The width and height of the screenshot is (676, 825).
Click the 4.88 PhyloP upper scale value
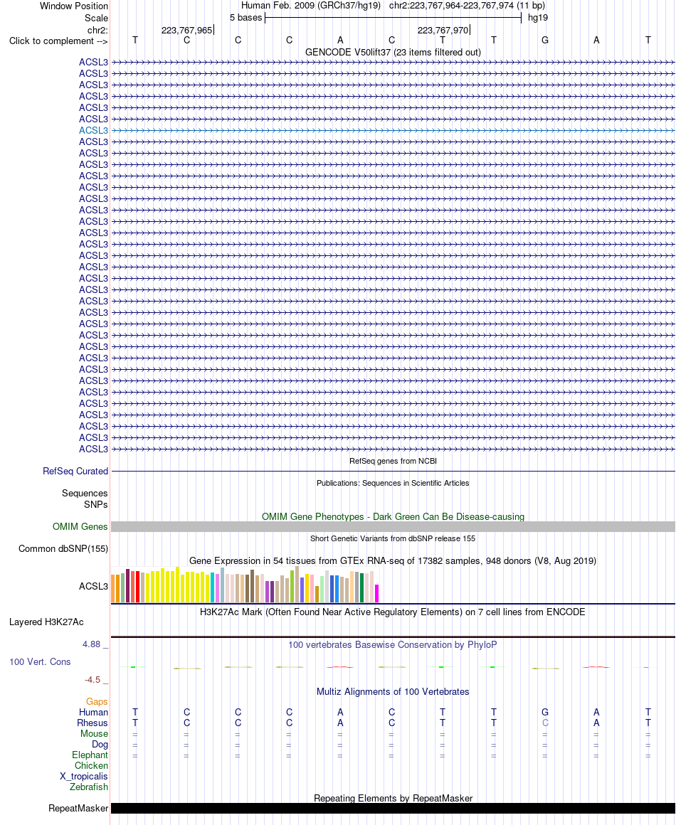[x=91, y=644]
